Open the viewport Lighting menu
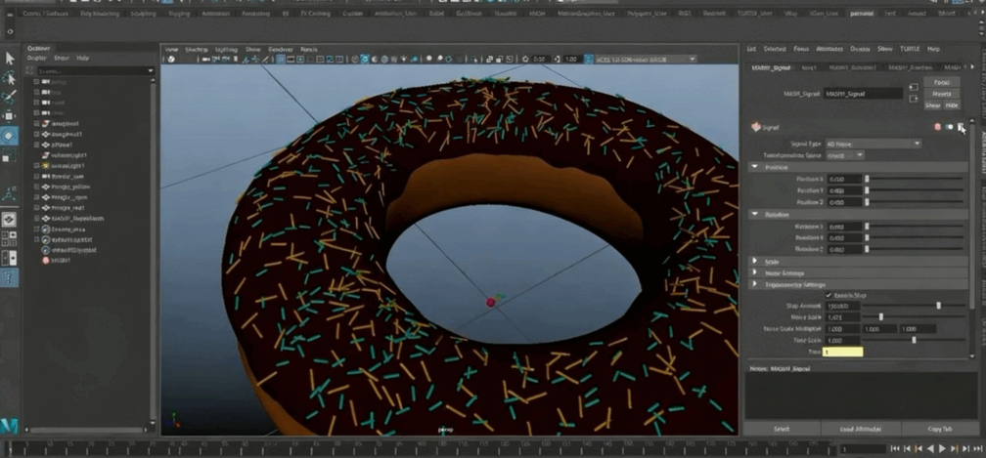The height and width of the screenshot is (458, 986). tap(226, 49)
